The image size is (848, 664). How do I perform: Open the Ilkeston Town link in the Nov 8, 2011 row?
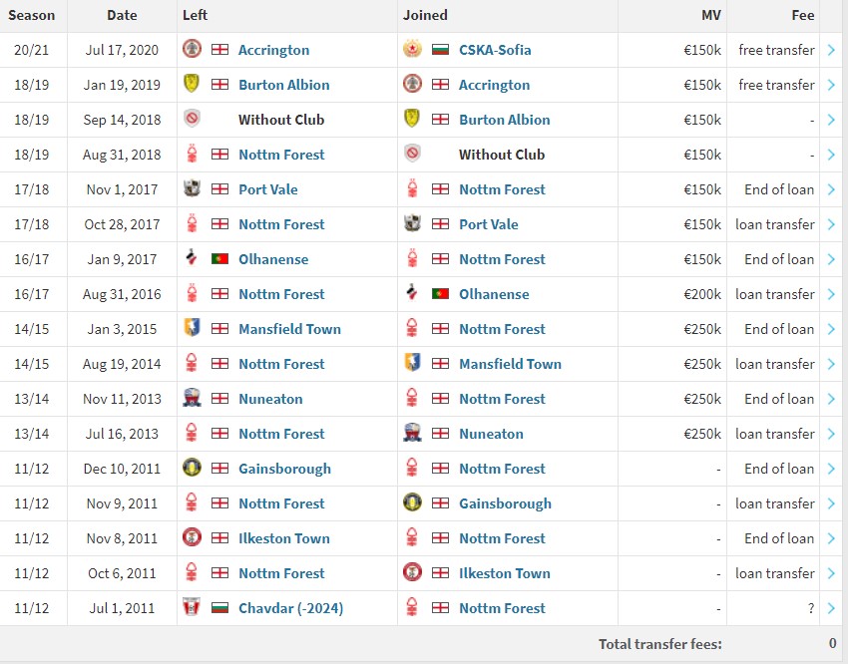[x=283, y=538]
